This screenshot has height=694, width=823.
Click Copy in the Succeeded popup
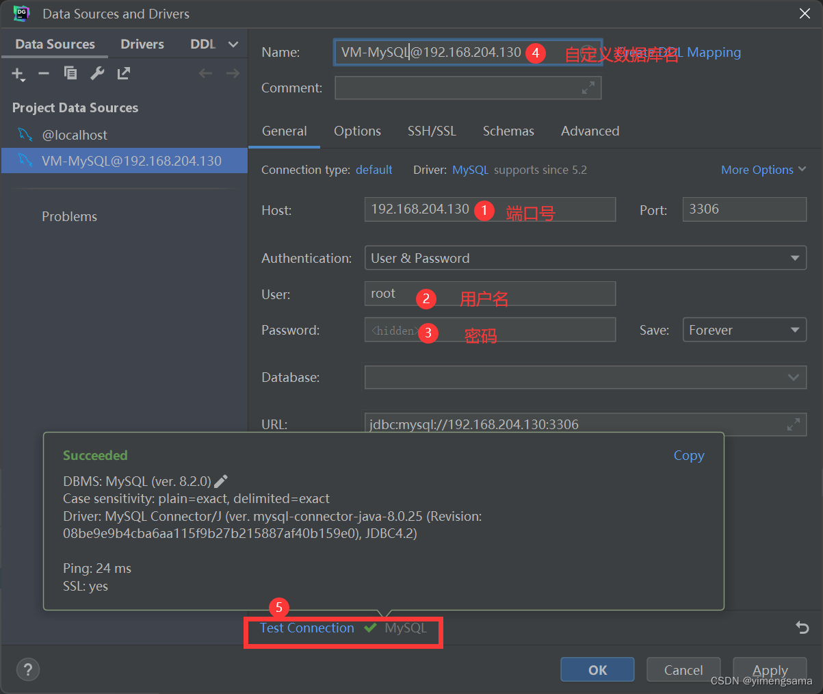(x=689, y=455)
